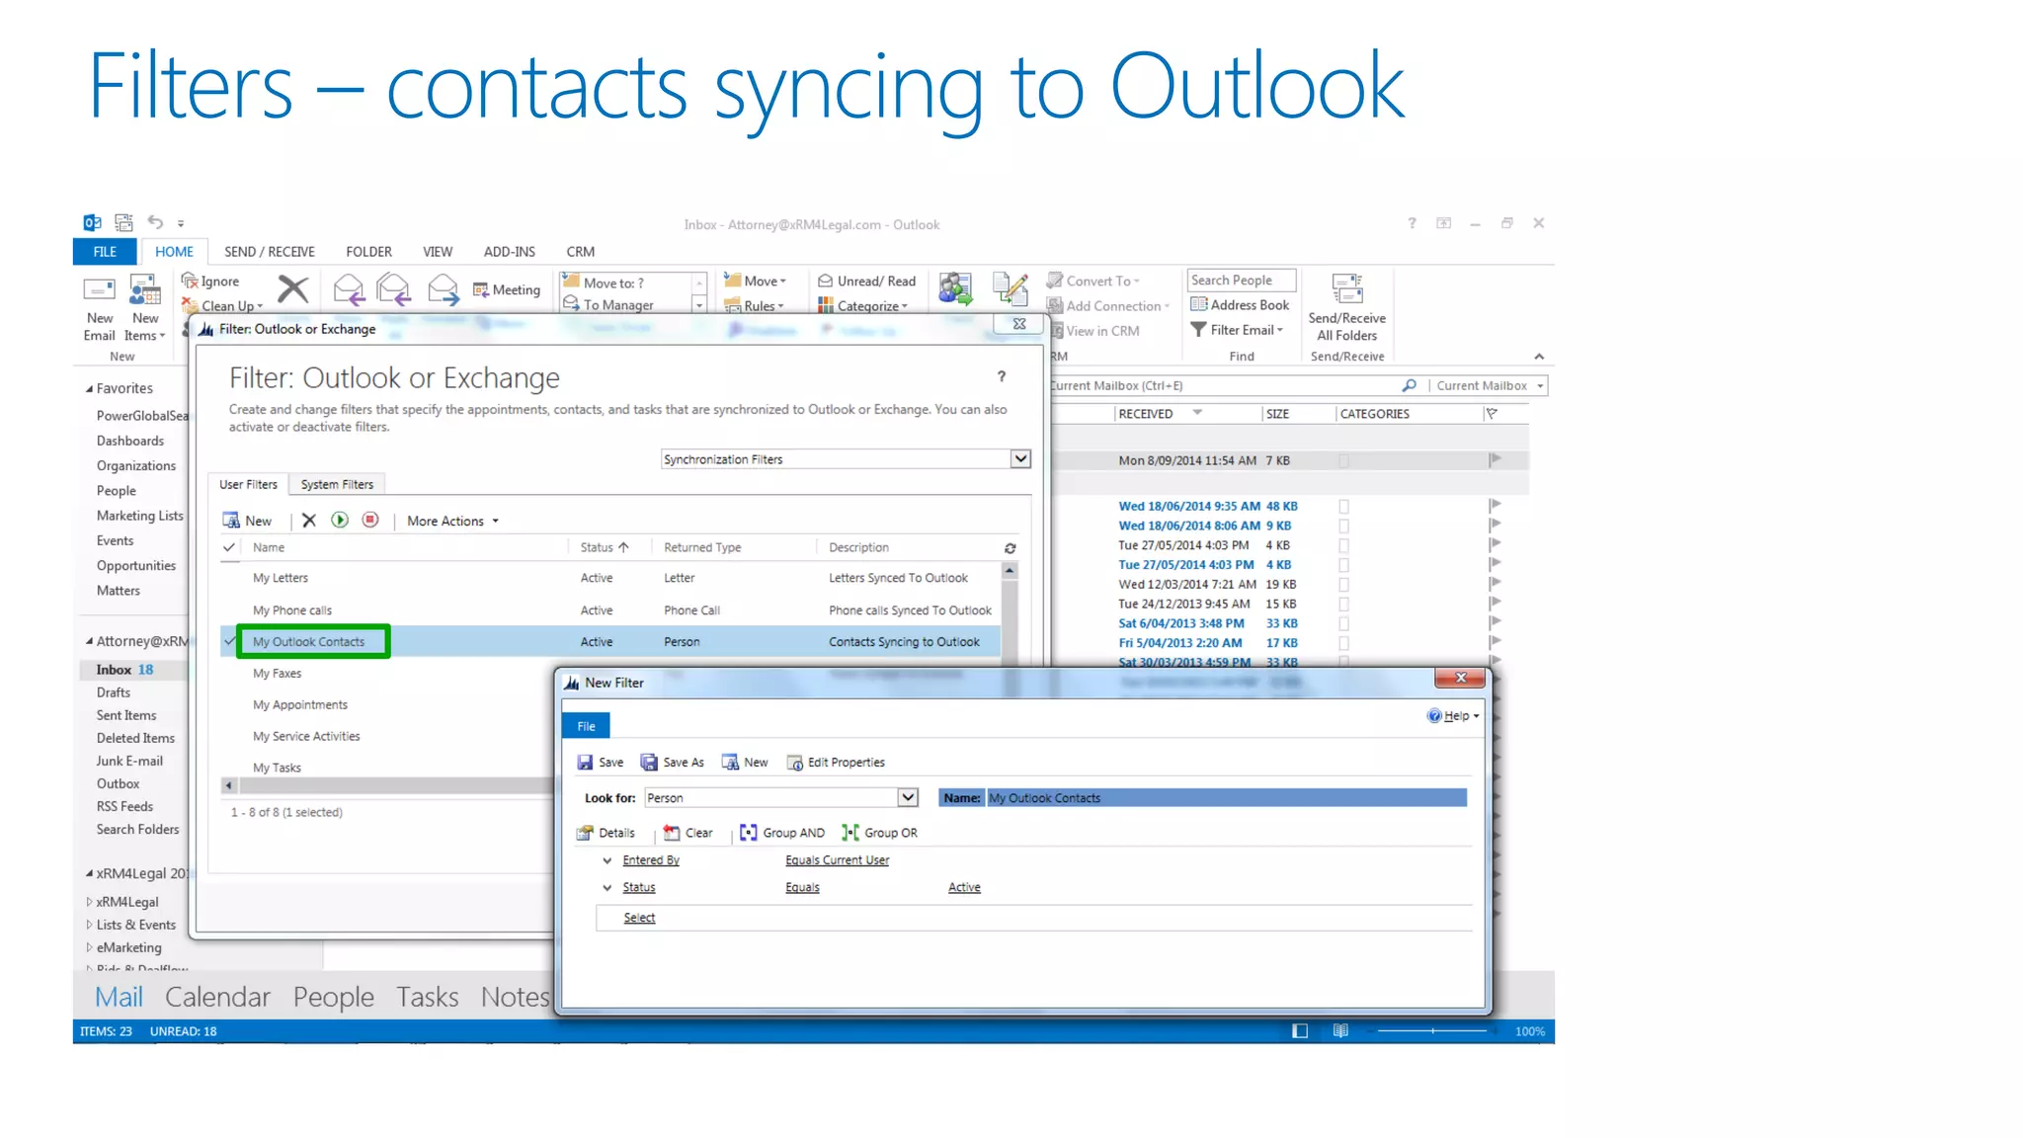Toggle category box for Wed 18/06/2014 9:35 AM
2023x1138 pixels.
[1343, 506]
